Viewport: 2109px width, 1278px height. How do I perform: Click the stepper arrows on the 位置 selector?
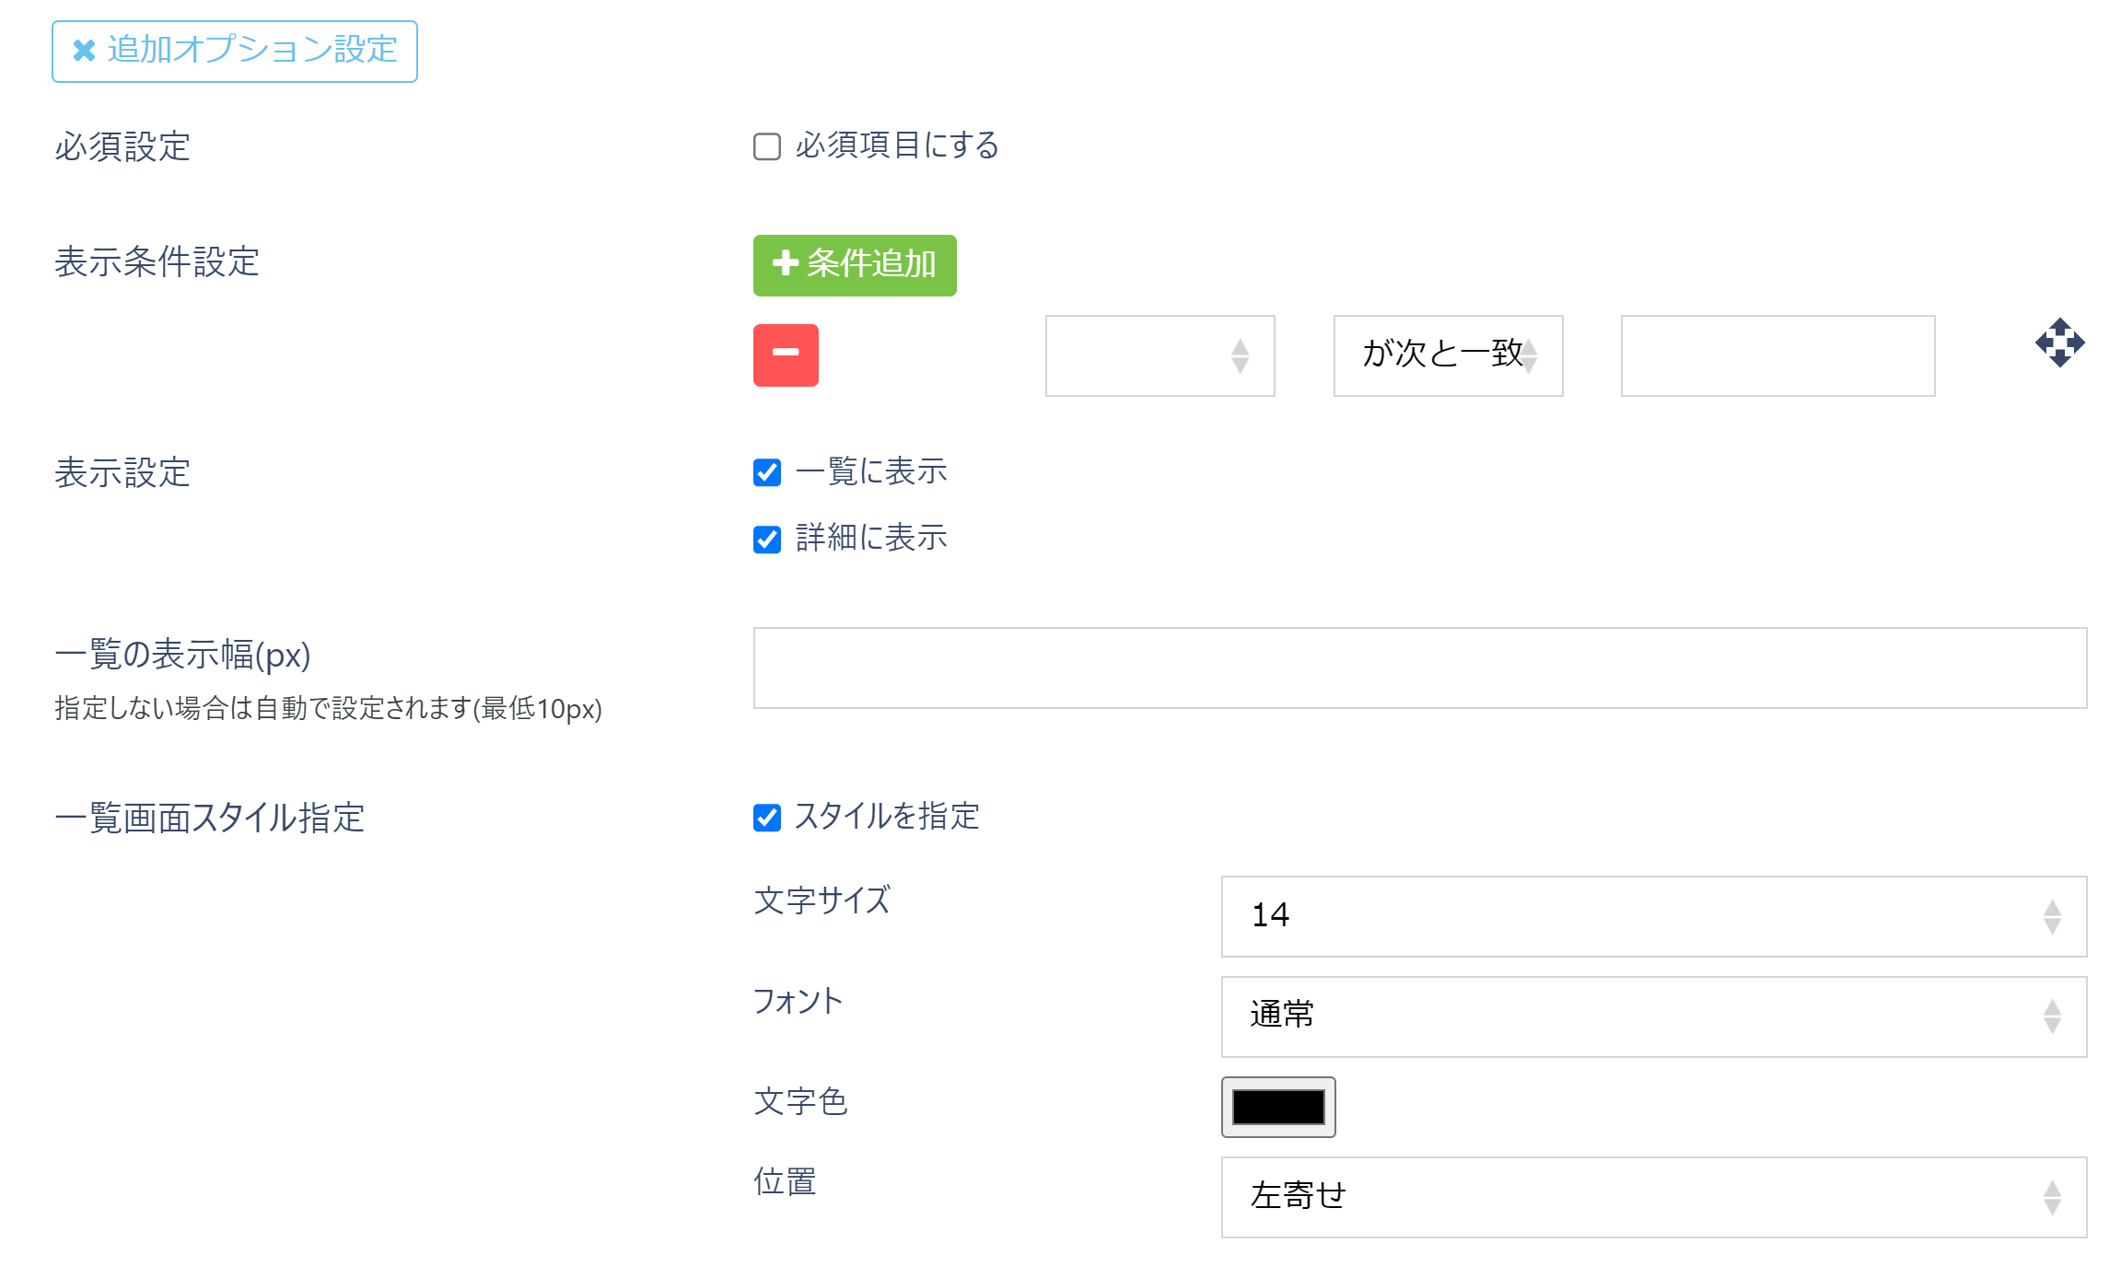(x=2053, y=1198)
